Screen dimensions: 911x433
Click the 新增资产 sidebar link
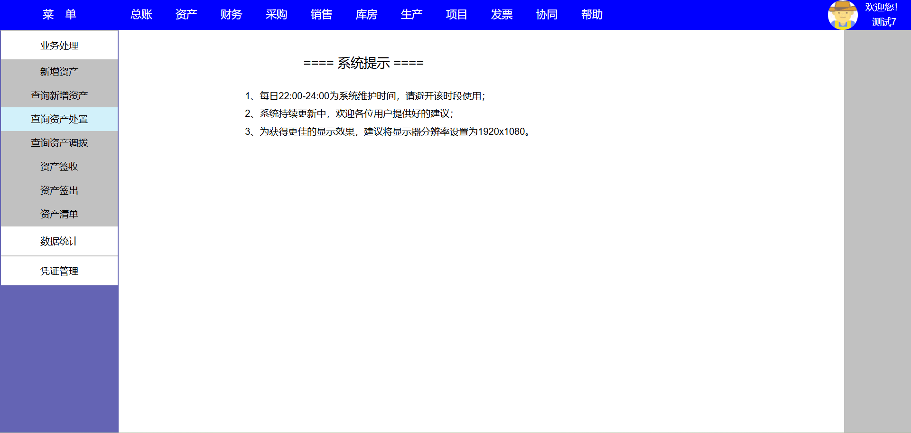pyautogui.click(x=59, y=72)
